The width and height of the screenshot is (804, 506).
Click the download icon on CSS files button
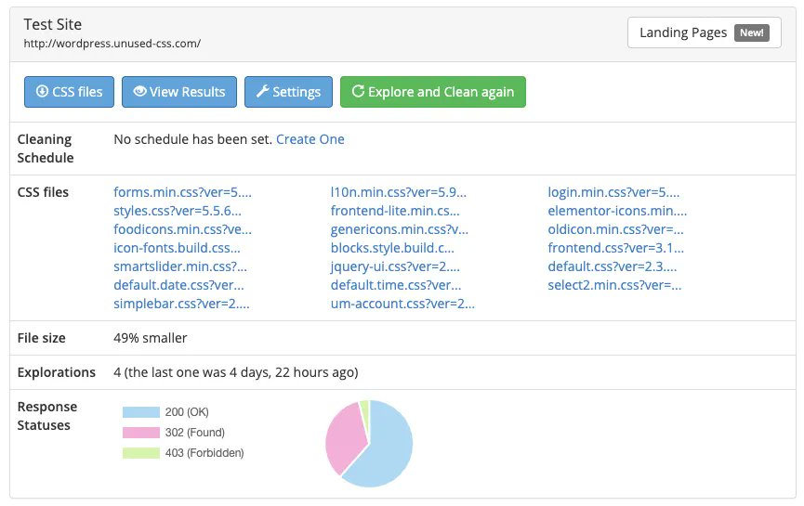click(x=42, y=91)
